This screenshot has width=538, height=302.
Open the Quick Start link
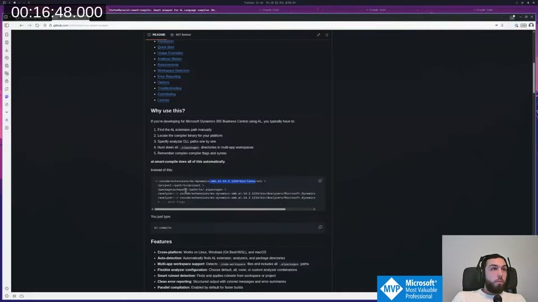(x=166, y=47)
